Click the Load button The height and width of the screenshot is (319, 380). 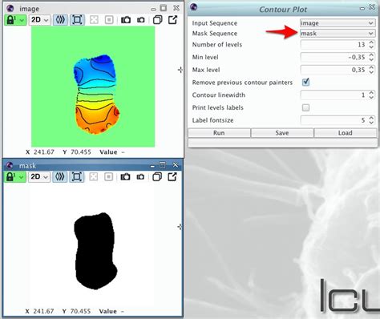point(346,133)
